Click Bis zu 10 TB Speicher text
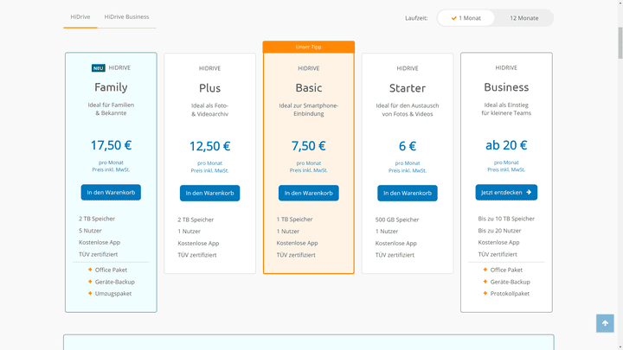The width and height of the screenshot is (623, 350). click(506, 219)
